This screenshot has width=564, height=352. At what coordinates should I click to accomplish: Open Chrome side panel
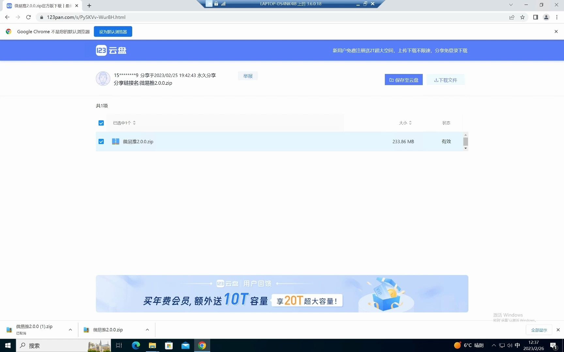(535, 17)
